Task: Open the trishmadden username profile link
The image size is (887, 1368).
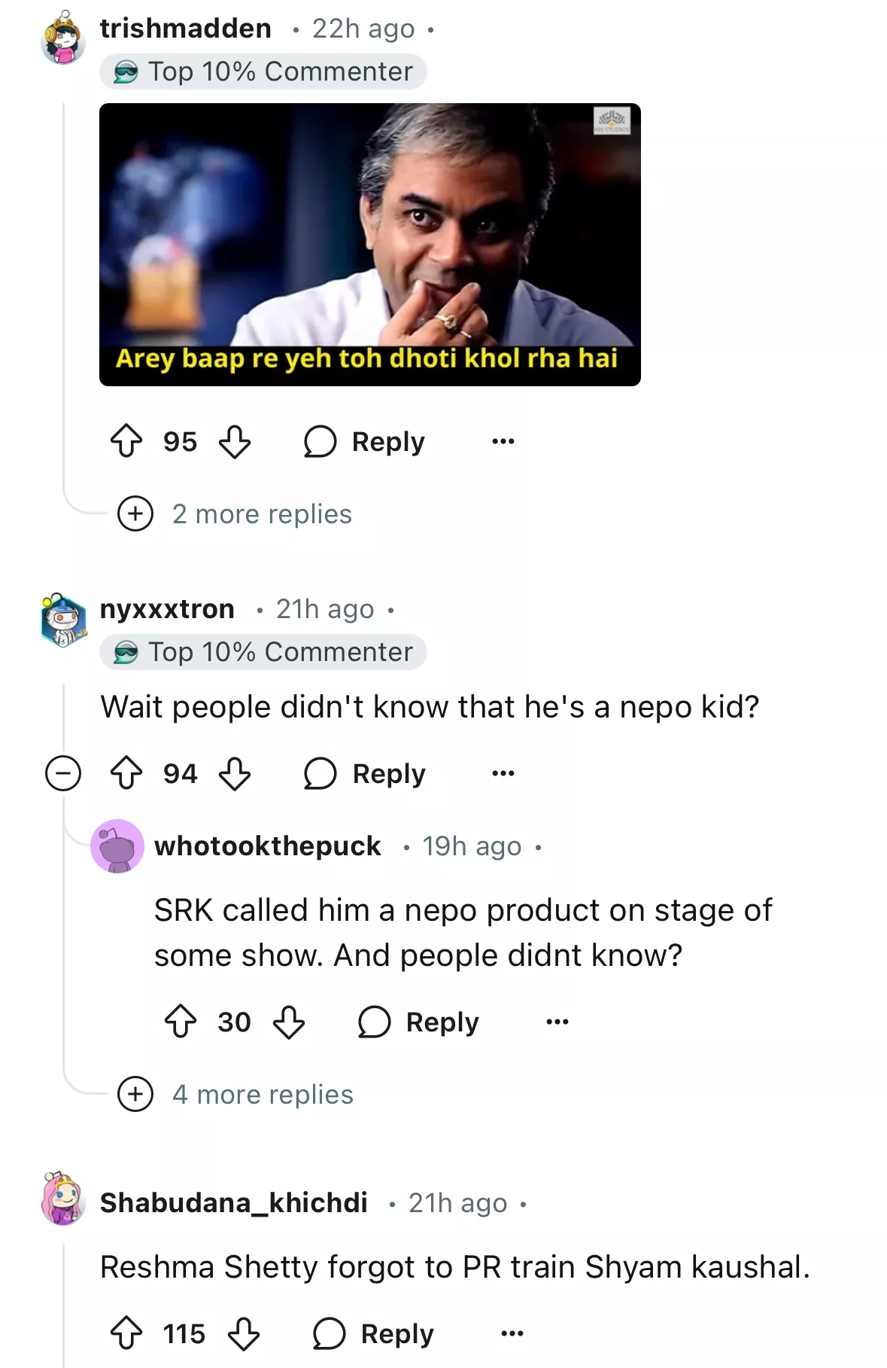Action: (x=186, y=29)
